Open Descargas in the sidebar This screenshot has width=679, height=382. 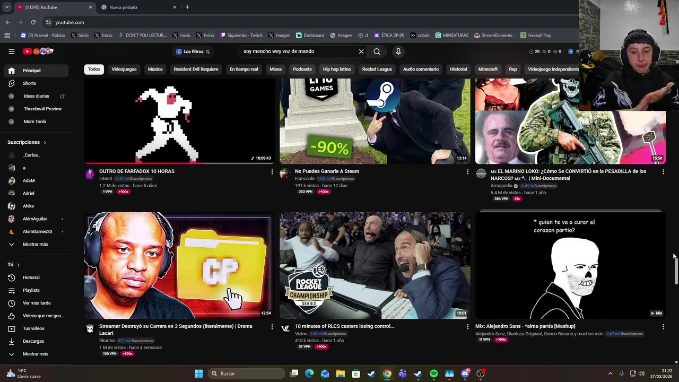coord(34,341)
